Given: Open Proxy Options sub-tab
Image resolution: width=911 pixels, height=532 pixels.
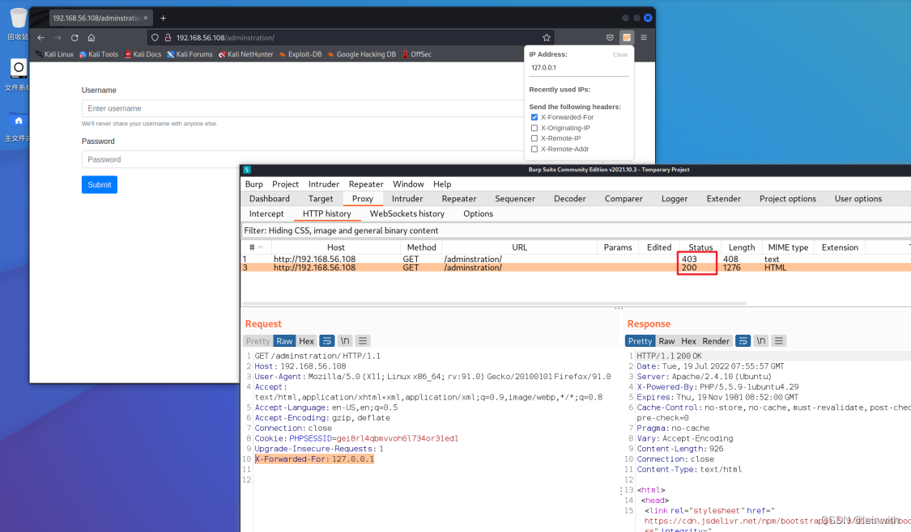Looking at the screenshot, I should [x=478, y=213].
